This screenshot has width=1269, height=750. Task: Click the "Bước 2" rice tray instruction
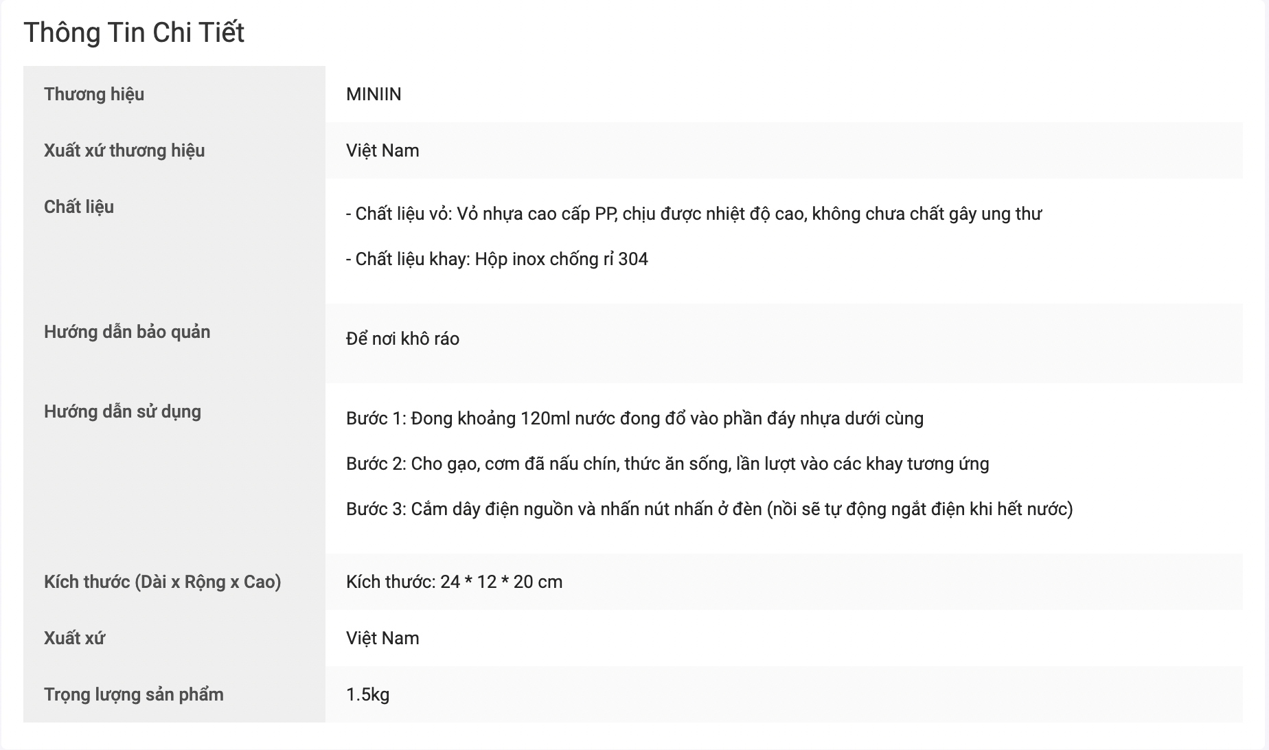click(667, 464)
